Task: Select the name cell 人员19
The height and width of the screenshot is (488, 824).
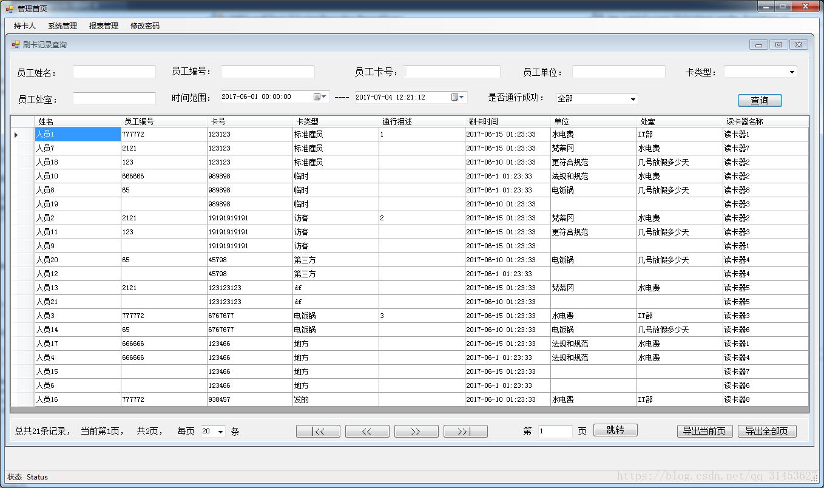Action: pos(78,204)
